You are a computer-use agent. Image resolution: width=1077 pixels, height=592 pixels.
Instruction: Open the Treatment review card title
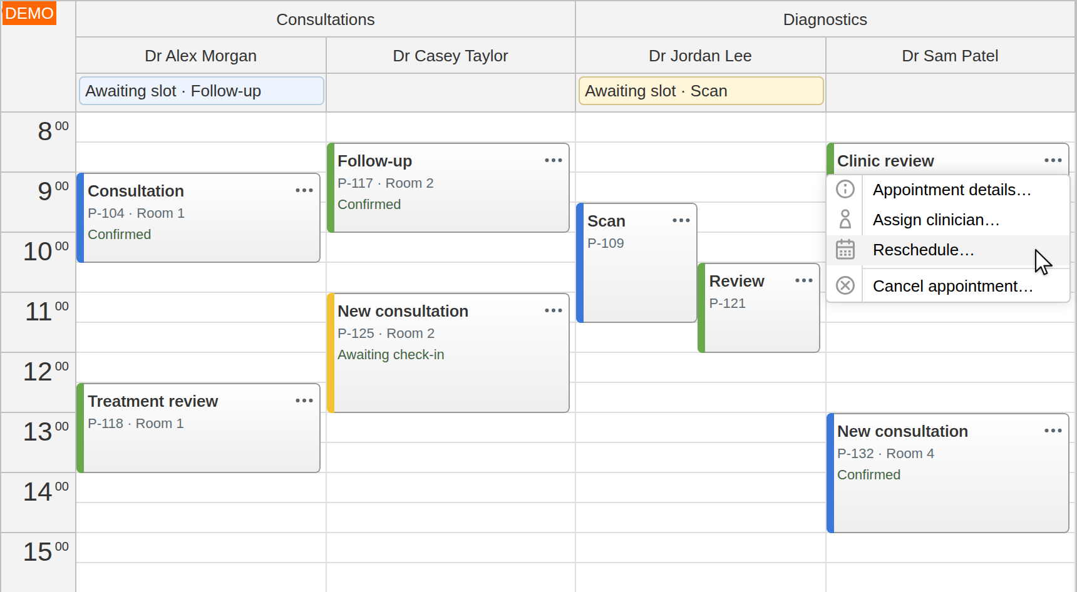pos(153,401)
